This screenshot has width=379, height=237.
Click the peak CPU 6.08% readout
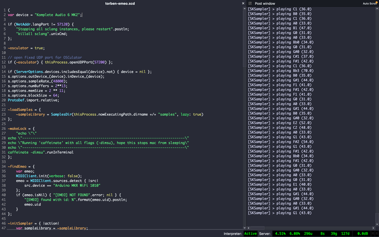point(295,233)
